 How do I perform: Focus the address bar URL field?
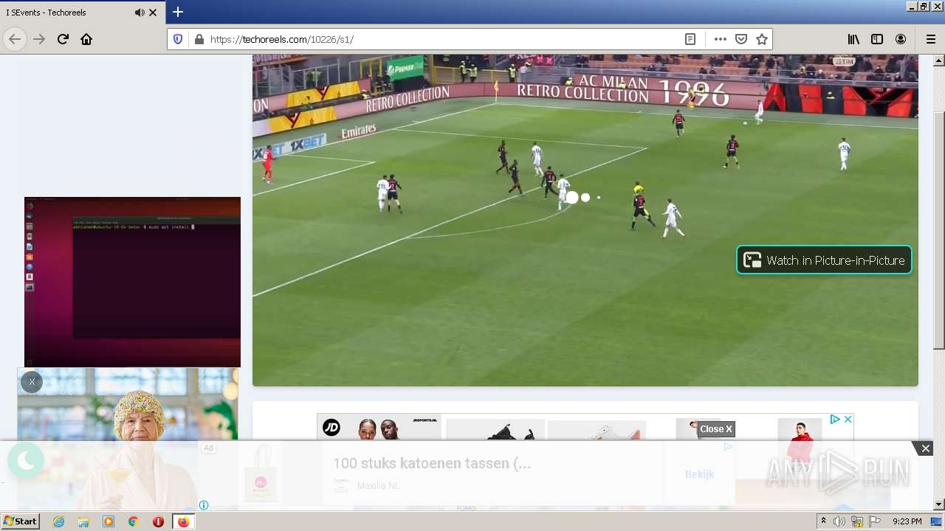click(x=443, y=39)
